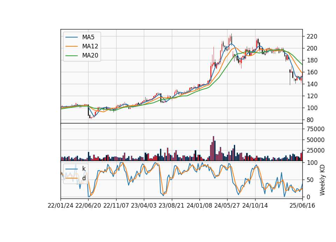Screen dimensions: 336x242
Task: Click the 220 price axis label
Action: pos(312,36)
